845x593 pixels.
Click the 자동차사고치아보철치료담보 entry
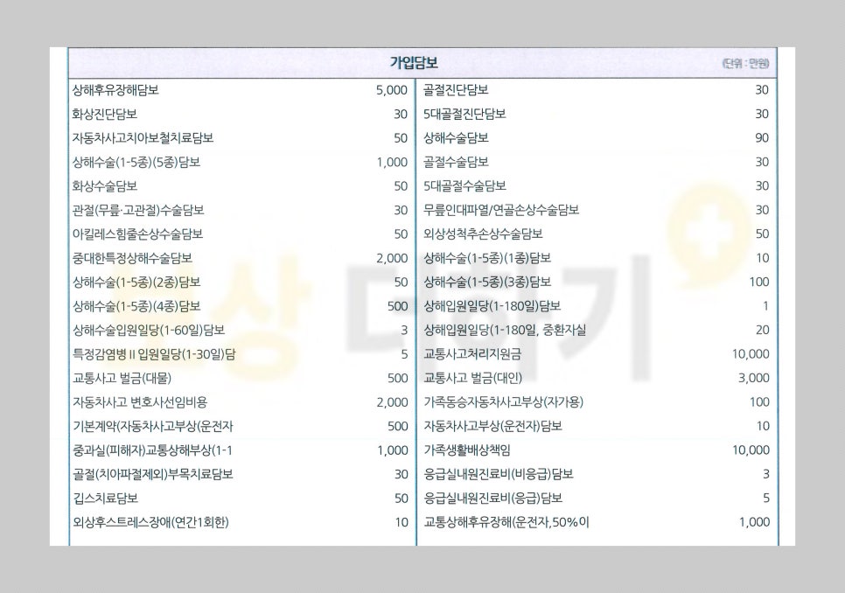coord(143,138)
